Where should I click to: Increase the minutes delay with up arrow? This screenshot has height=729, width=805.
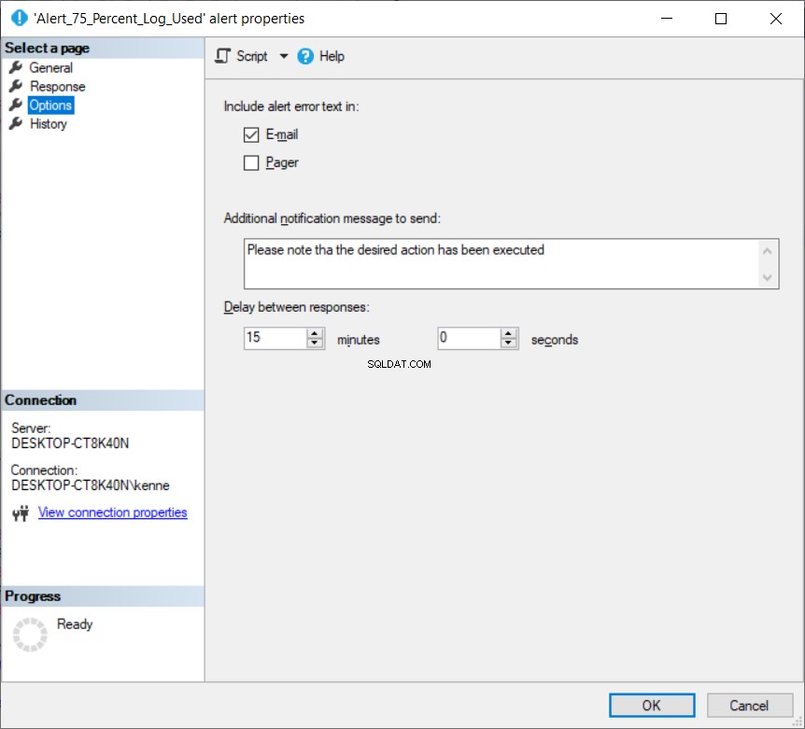(x=315, y=333)
